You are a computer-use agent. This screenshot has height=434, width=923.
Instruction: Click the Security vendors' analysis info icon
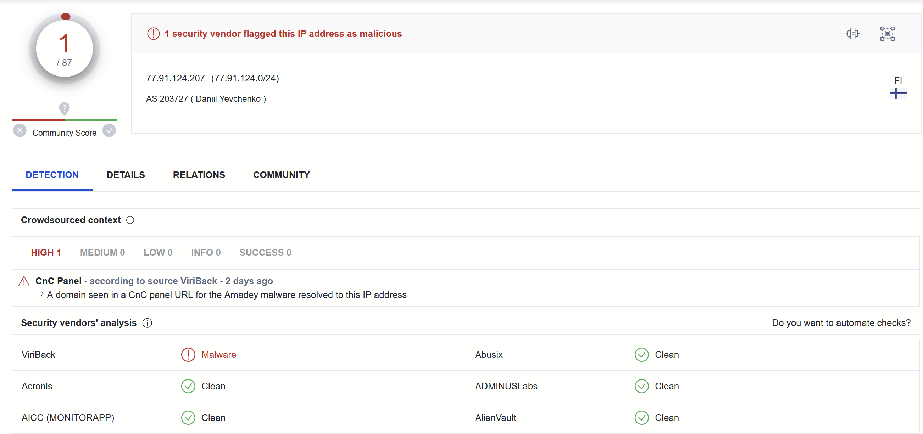coord(147,323)
